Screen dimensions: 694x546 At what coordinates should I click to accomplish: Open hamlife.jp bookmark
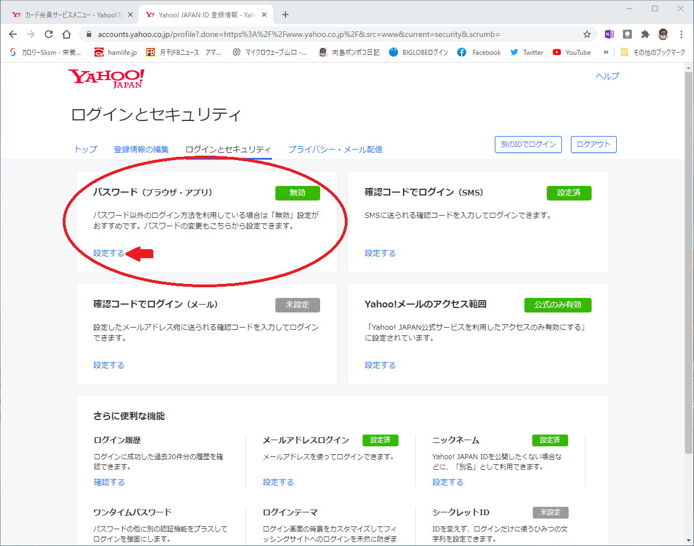(x=116, y=52)
